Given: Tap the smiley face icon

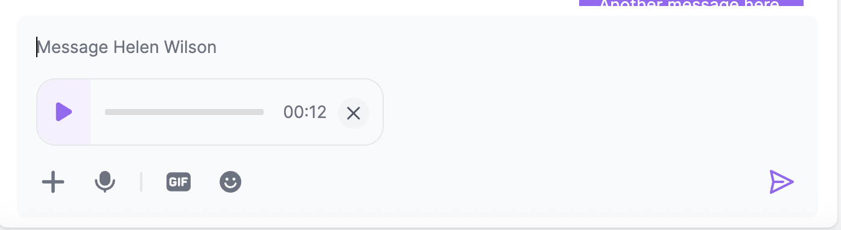Looking at the screenshot, I should click(230, 181).
